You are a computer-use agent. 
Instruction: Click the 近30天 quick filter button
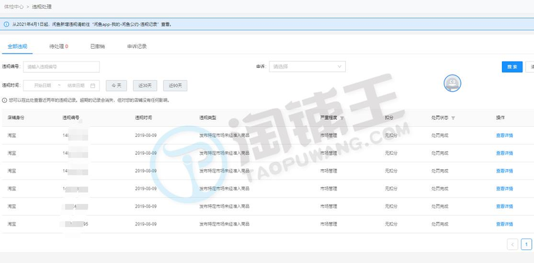[x=145, y=86]
